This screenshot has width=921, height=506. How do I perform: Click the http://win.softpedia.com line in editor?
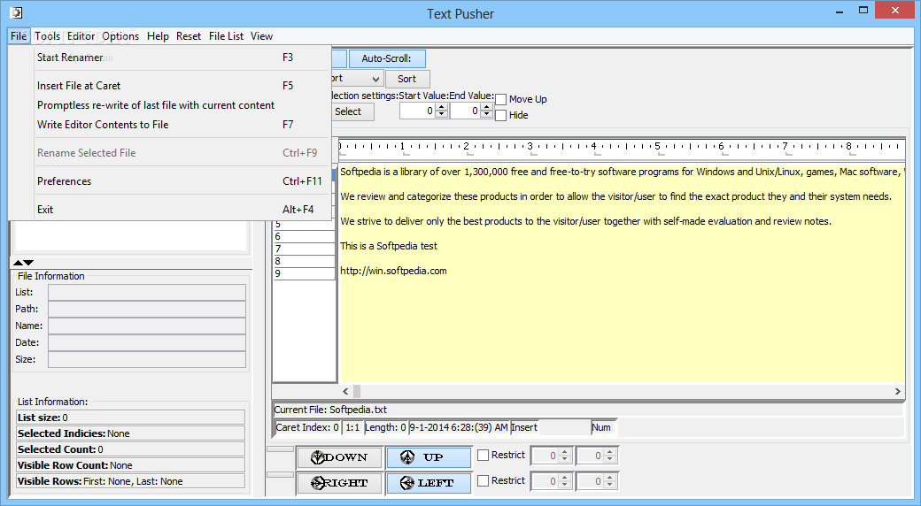pyautogui.click(x=393, y=271)
